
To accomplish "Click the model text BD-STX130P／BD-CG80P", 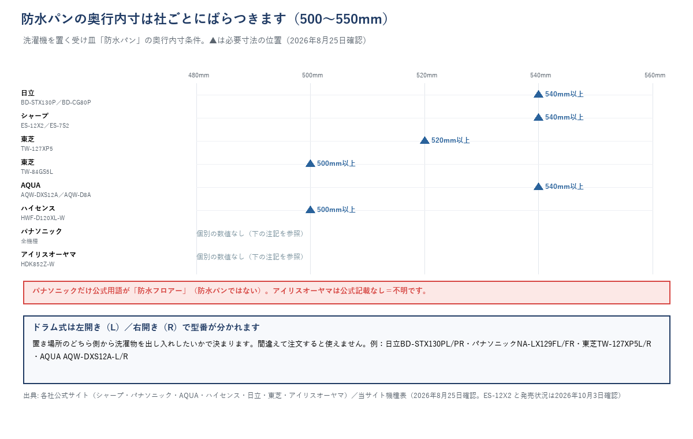I will click(56, 102).
